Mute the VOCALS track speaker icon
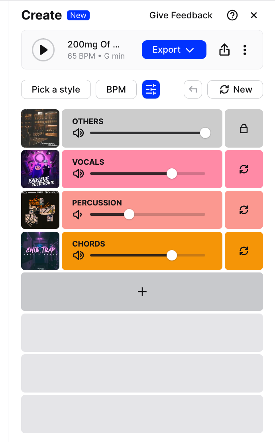 (x=78, y=173)
